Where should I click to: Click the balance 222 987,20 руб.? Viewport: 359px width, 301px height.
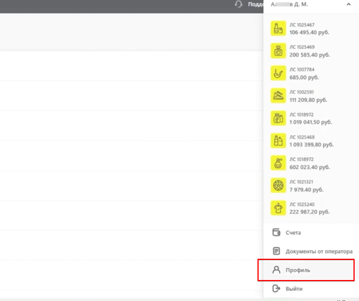[310, 212]
